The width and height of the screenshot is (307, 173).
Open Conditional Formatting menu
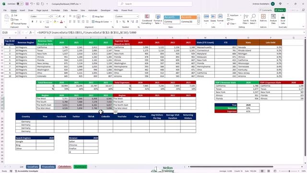[x=147, y=19]
